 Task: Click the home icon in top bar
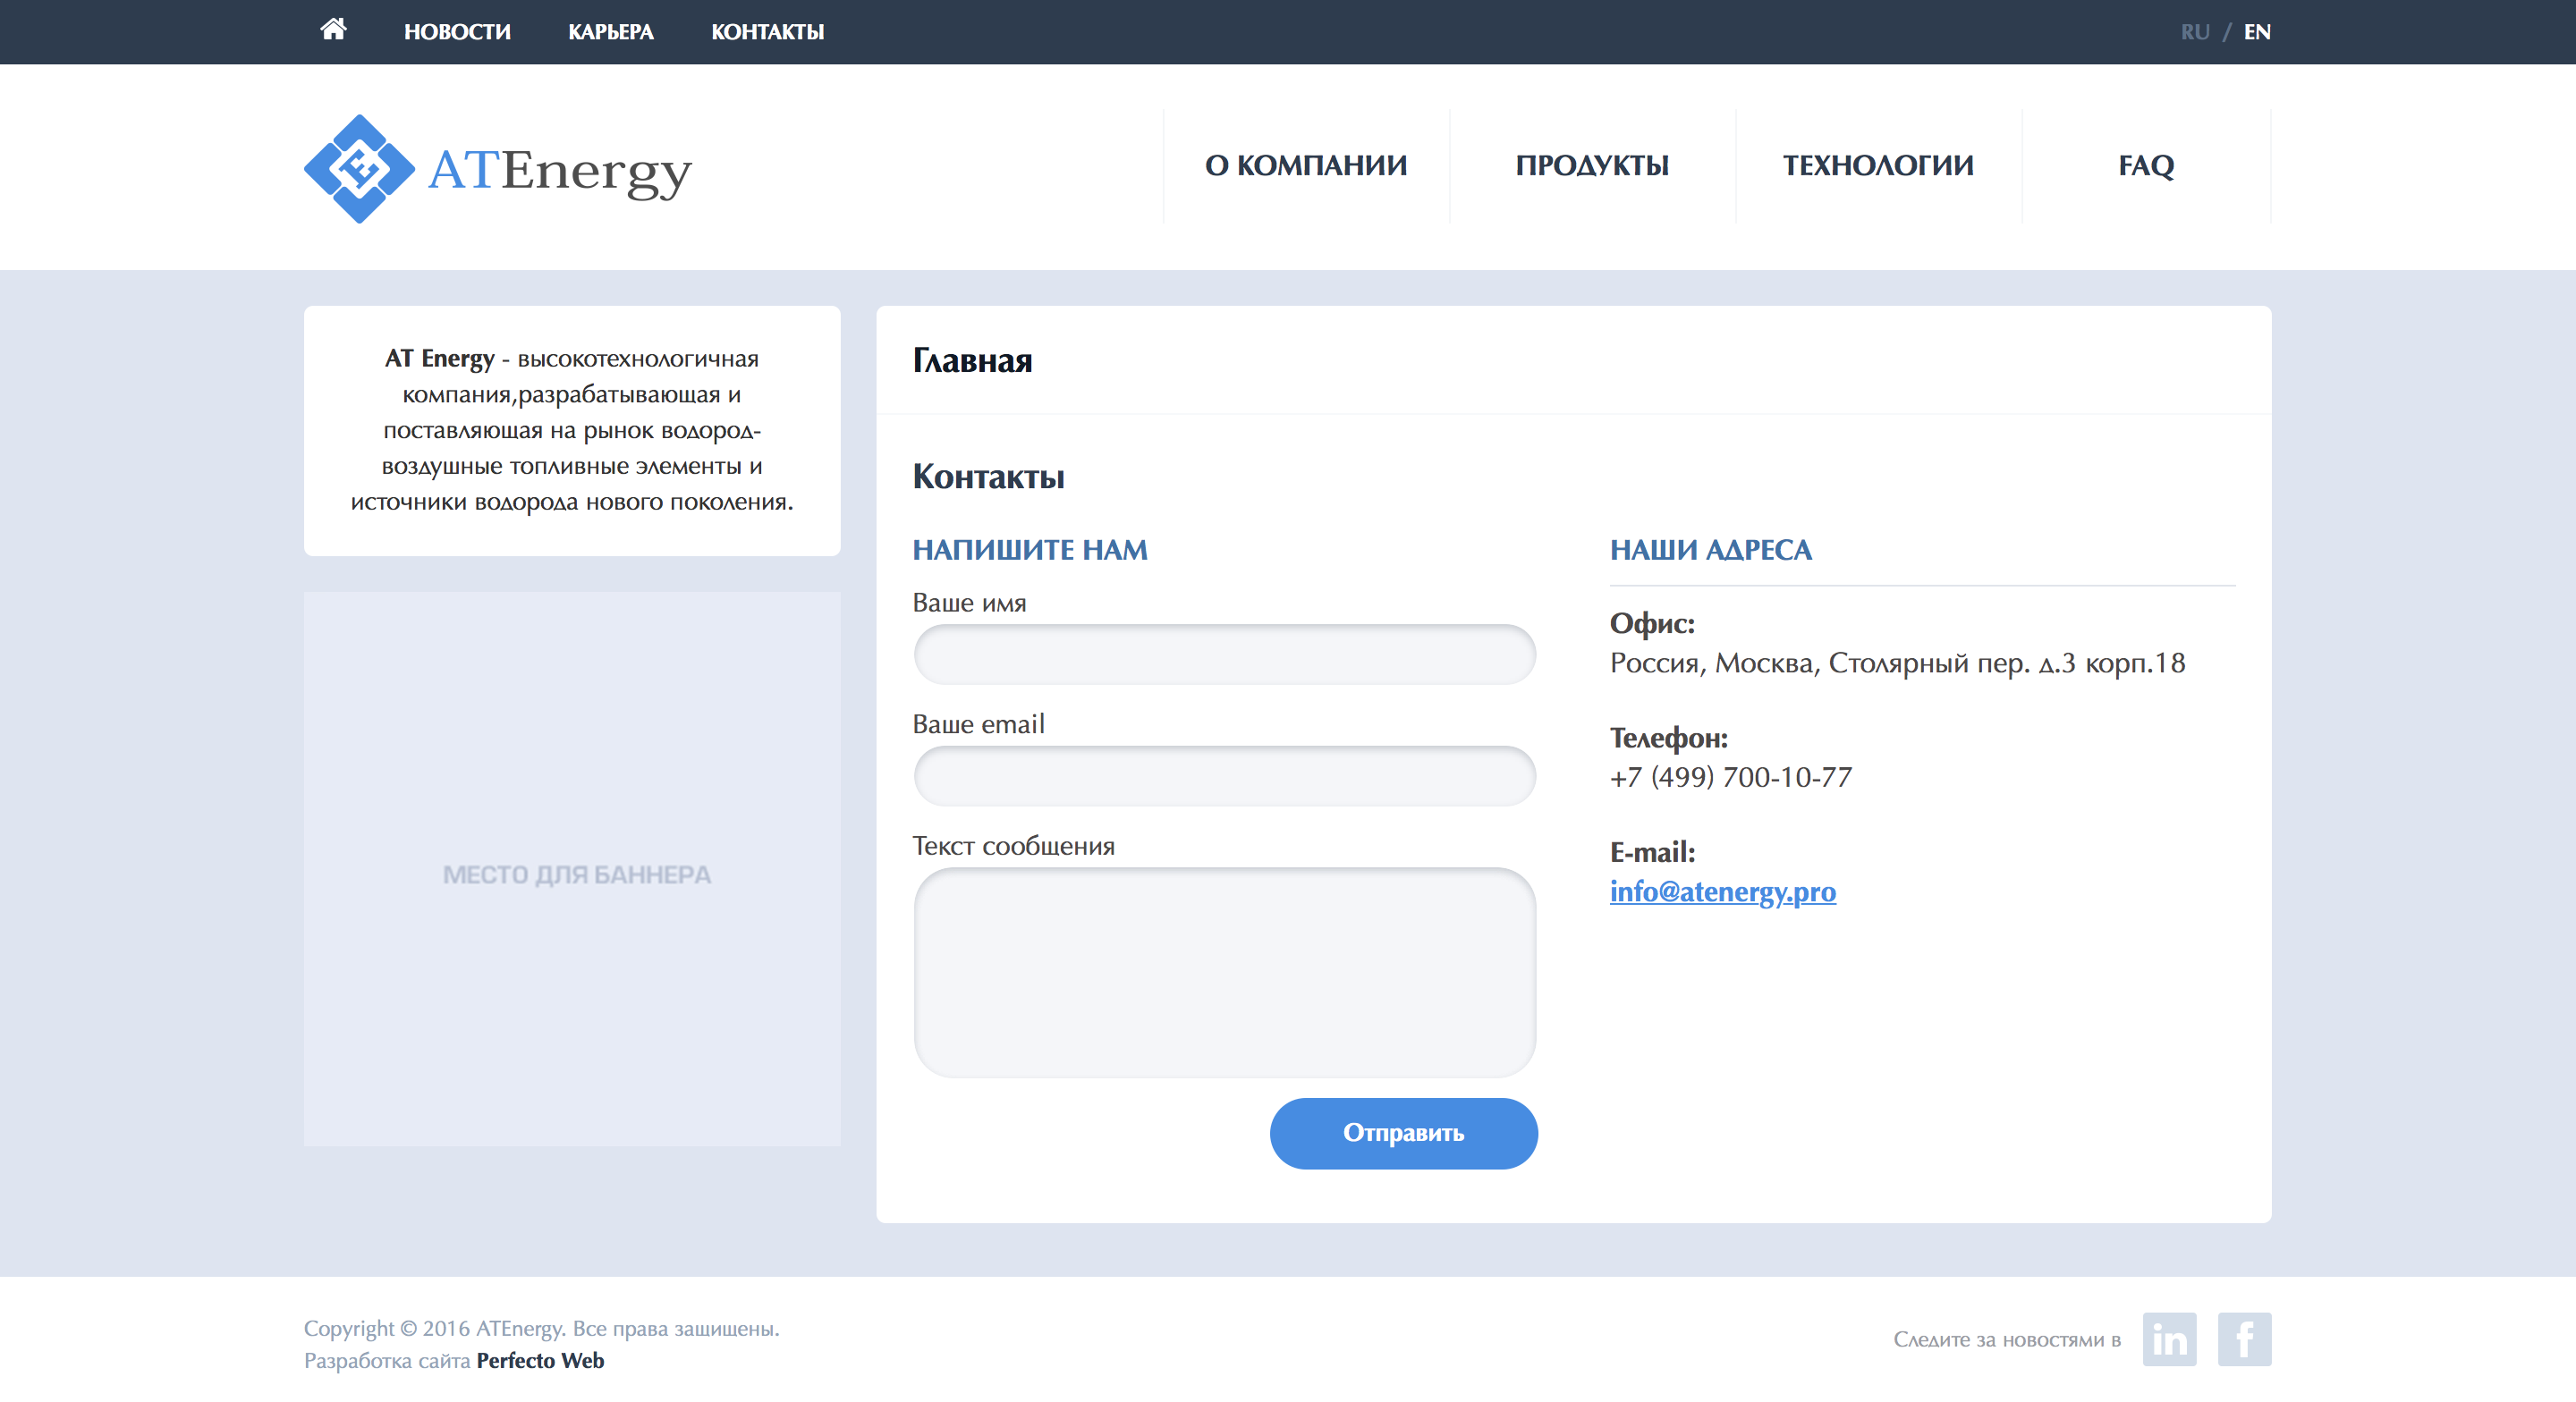(x=333, y=30)
